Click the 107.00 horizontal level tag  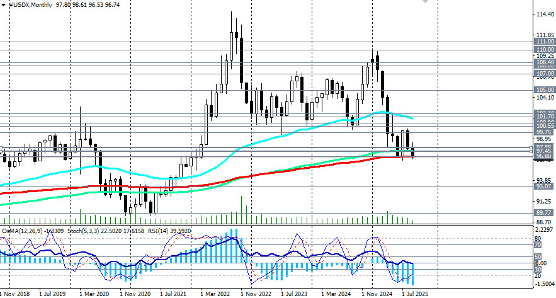coord(545,74)
